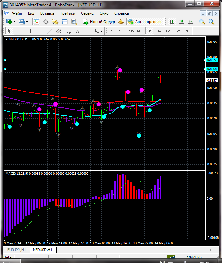Expand the profiles dropdown arrow

27,22
